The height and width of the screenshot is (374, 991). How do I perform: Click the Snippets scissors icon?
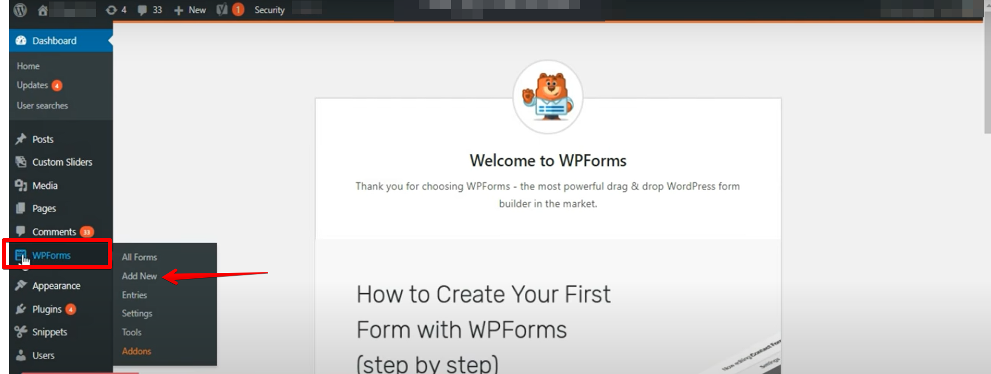[20, 332]
